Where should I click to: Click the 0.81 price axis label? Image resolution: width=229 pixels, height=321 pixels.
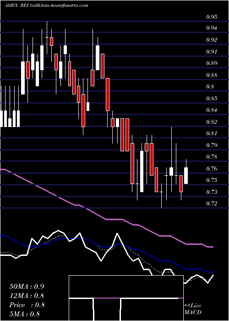pos(212,133)
